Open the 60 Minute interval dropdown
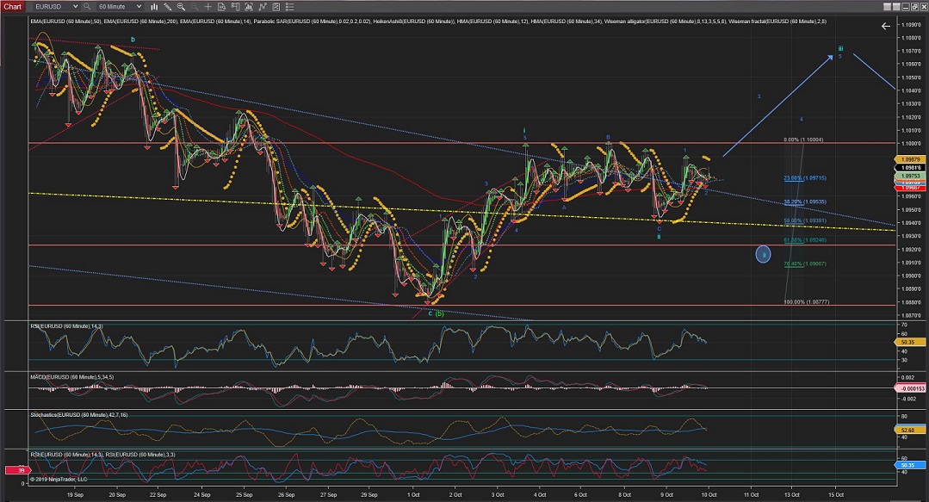This screenshot has height=502, width=929. point(119,7)
